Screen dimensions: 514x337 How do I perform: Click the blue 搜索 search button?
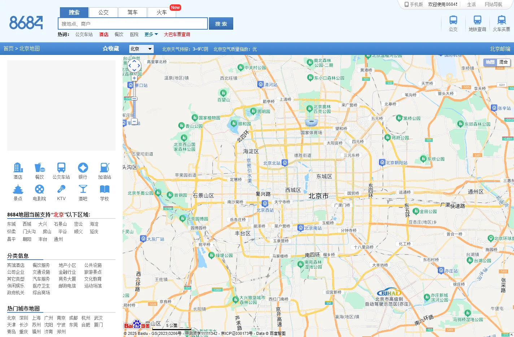point(221,23)
